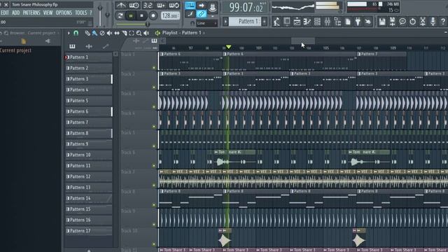The image size is (448, 252).
Task: Click the figure icon next to Pattern selector
Action: (276, 22)
